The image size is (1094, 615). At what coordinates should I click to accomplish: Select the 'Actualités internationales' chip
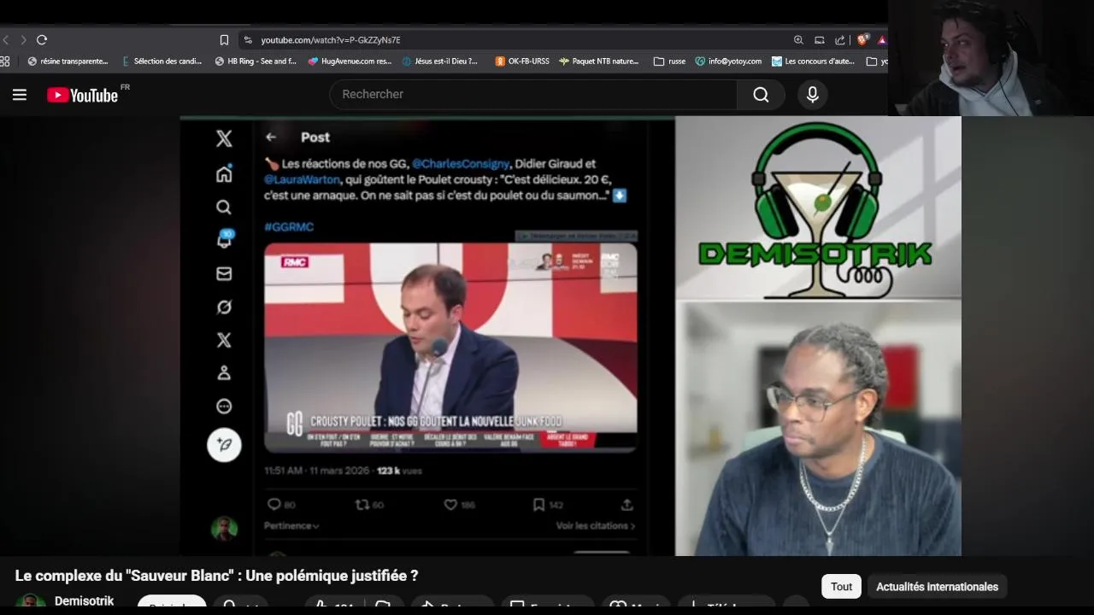point(937,586)
